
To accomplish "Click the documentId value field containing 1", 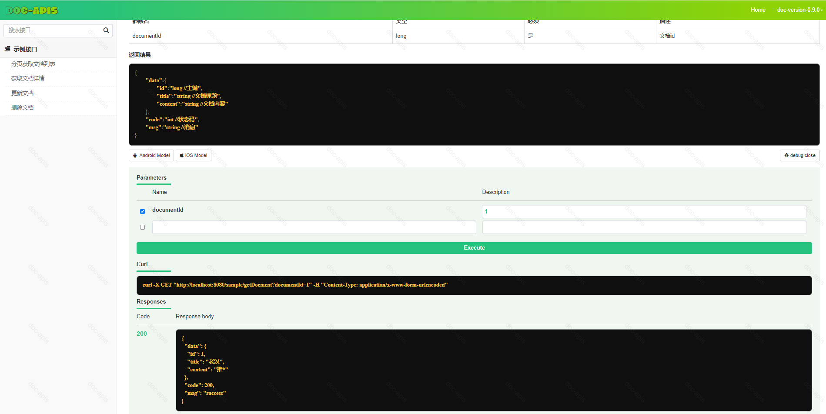I will (x=644, y=212).
